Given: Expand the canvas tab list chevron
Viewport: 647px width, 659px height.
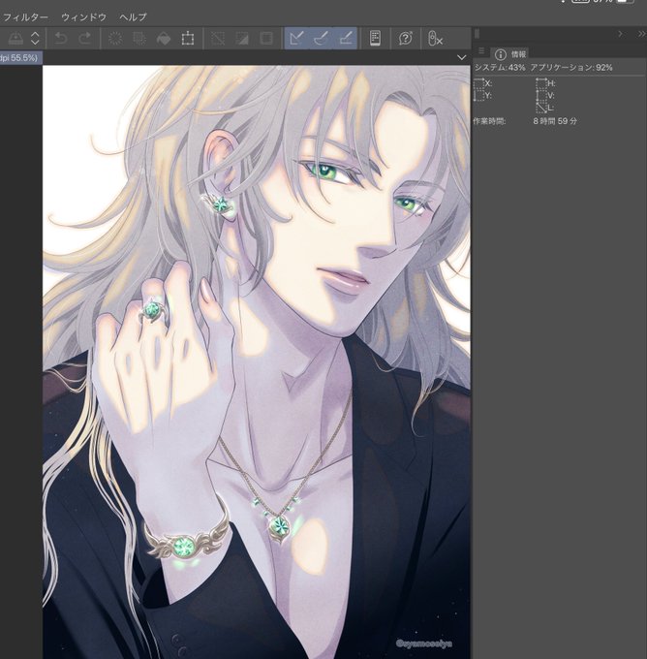Looking at the screenshot, I should 462,57.
